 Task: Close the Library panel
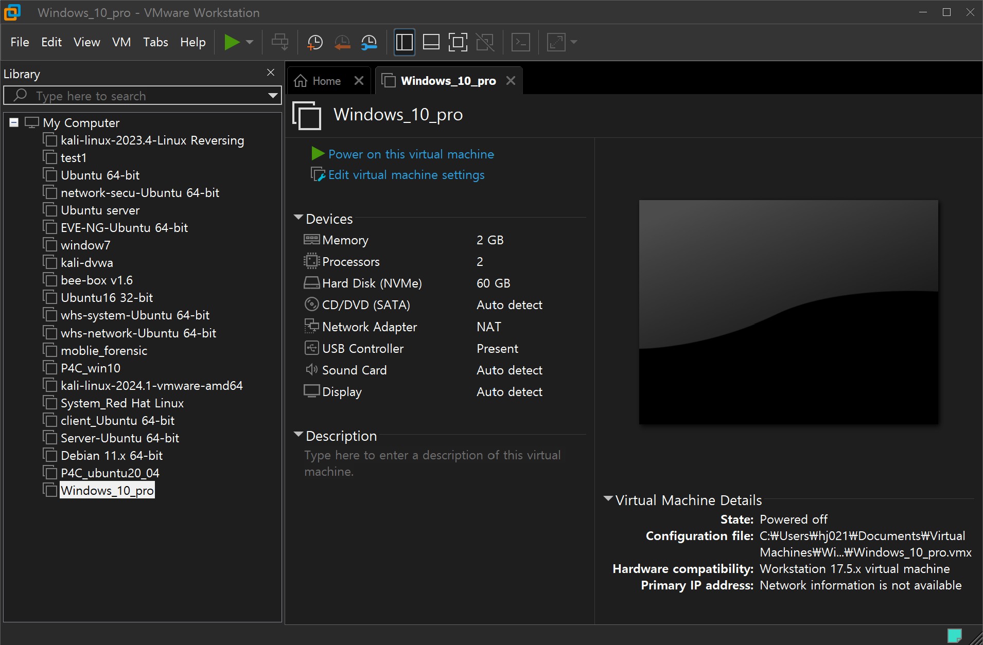click(271, 73)
